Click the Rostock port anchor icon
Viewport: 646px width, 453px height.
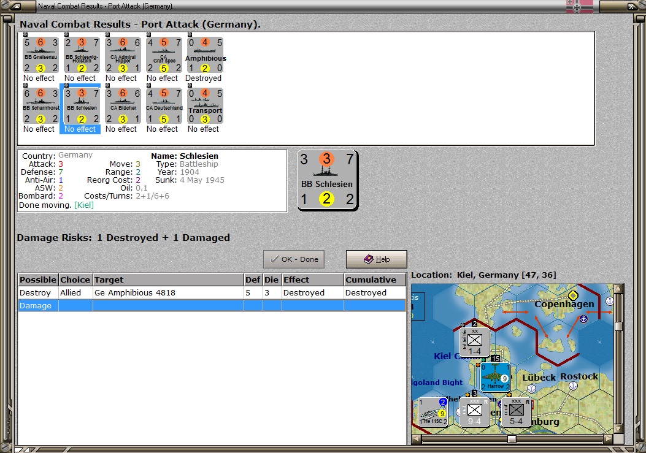[x=573, y=386]
